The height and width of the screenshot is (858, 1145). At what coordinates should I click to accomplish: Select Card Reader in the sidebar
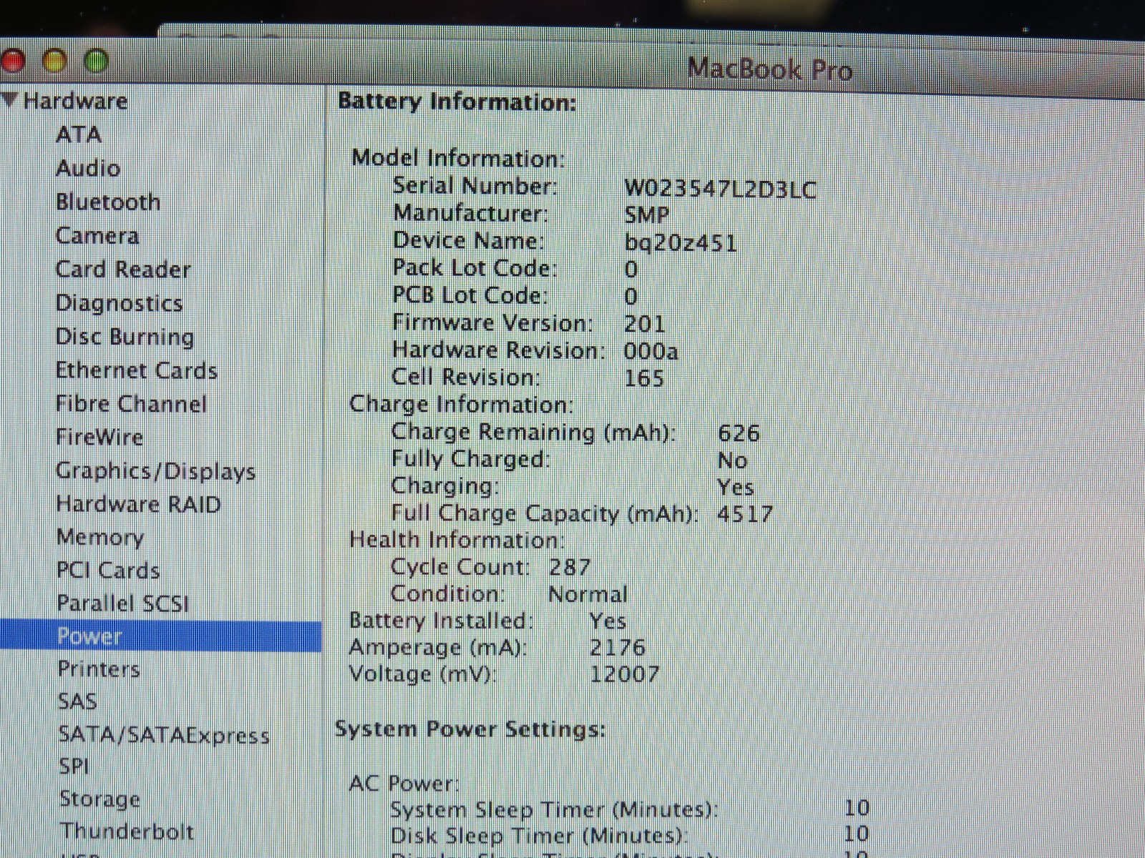(123, 269)
